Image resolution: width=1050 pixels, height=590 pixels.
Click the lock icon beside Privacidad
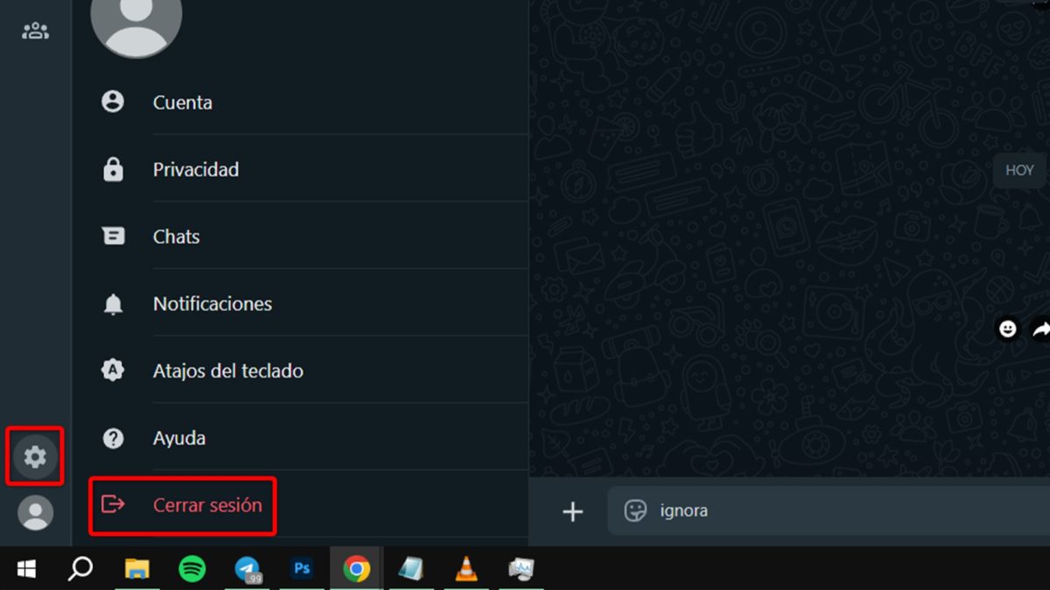(x=113, y=170)
